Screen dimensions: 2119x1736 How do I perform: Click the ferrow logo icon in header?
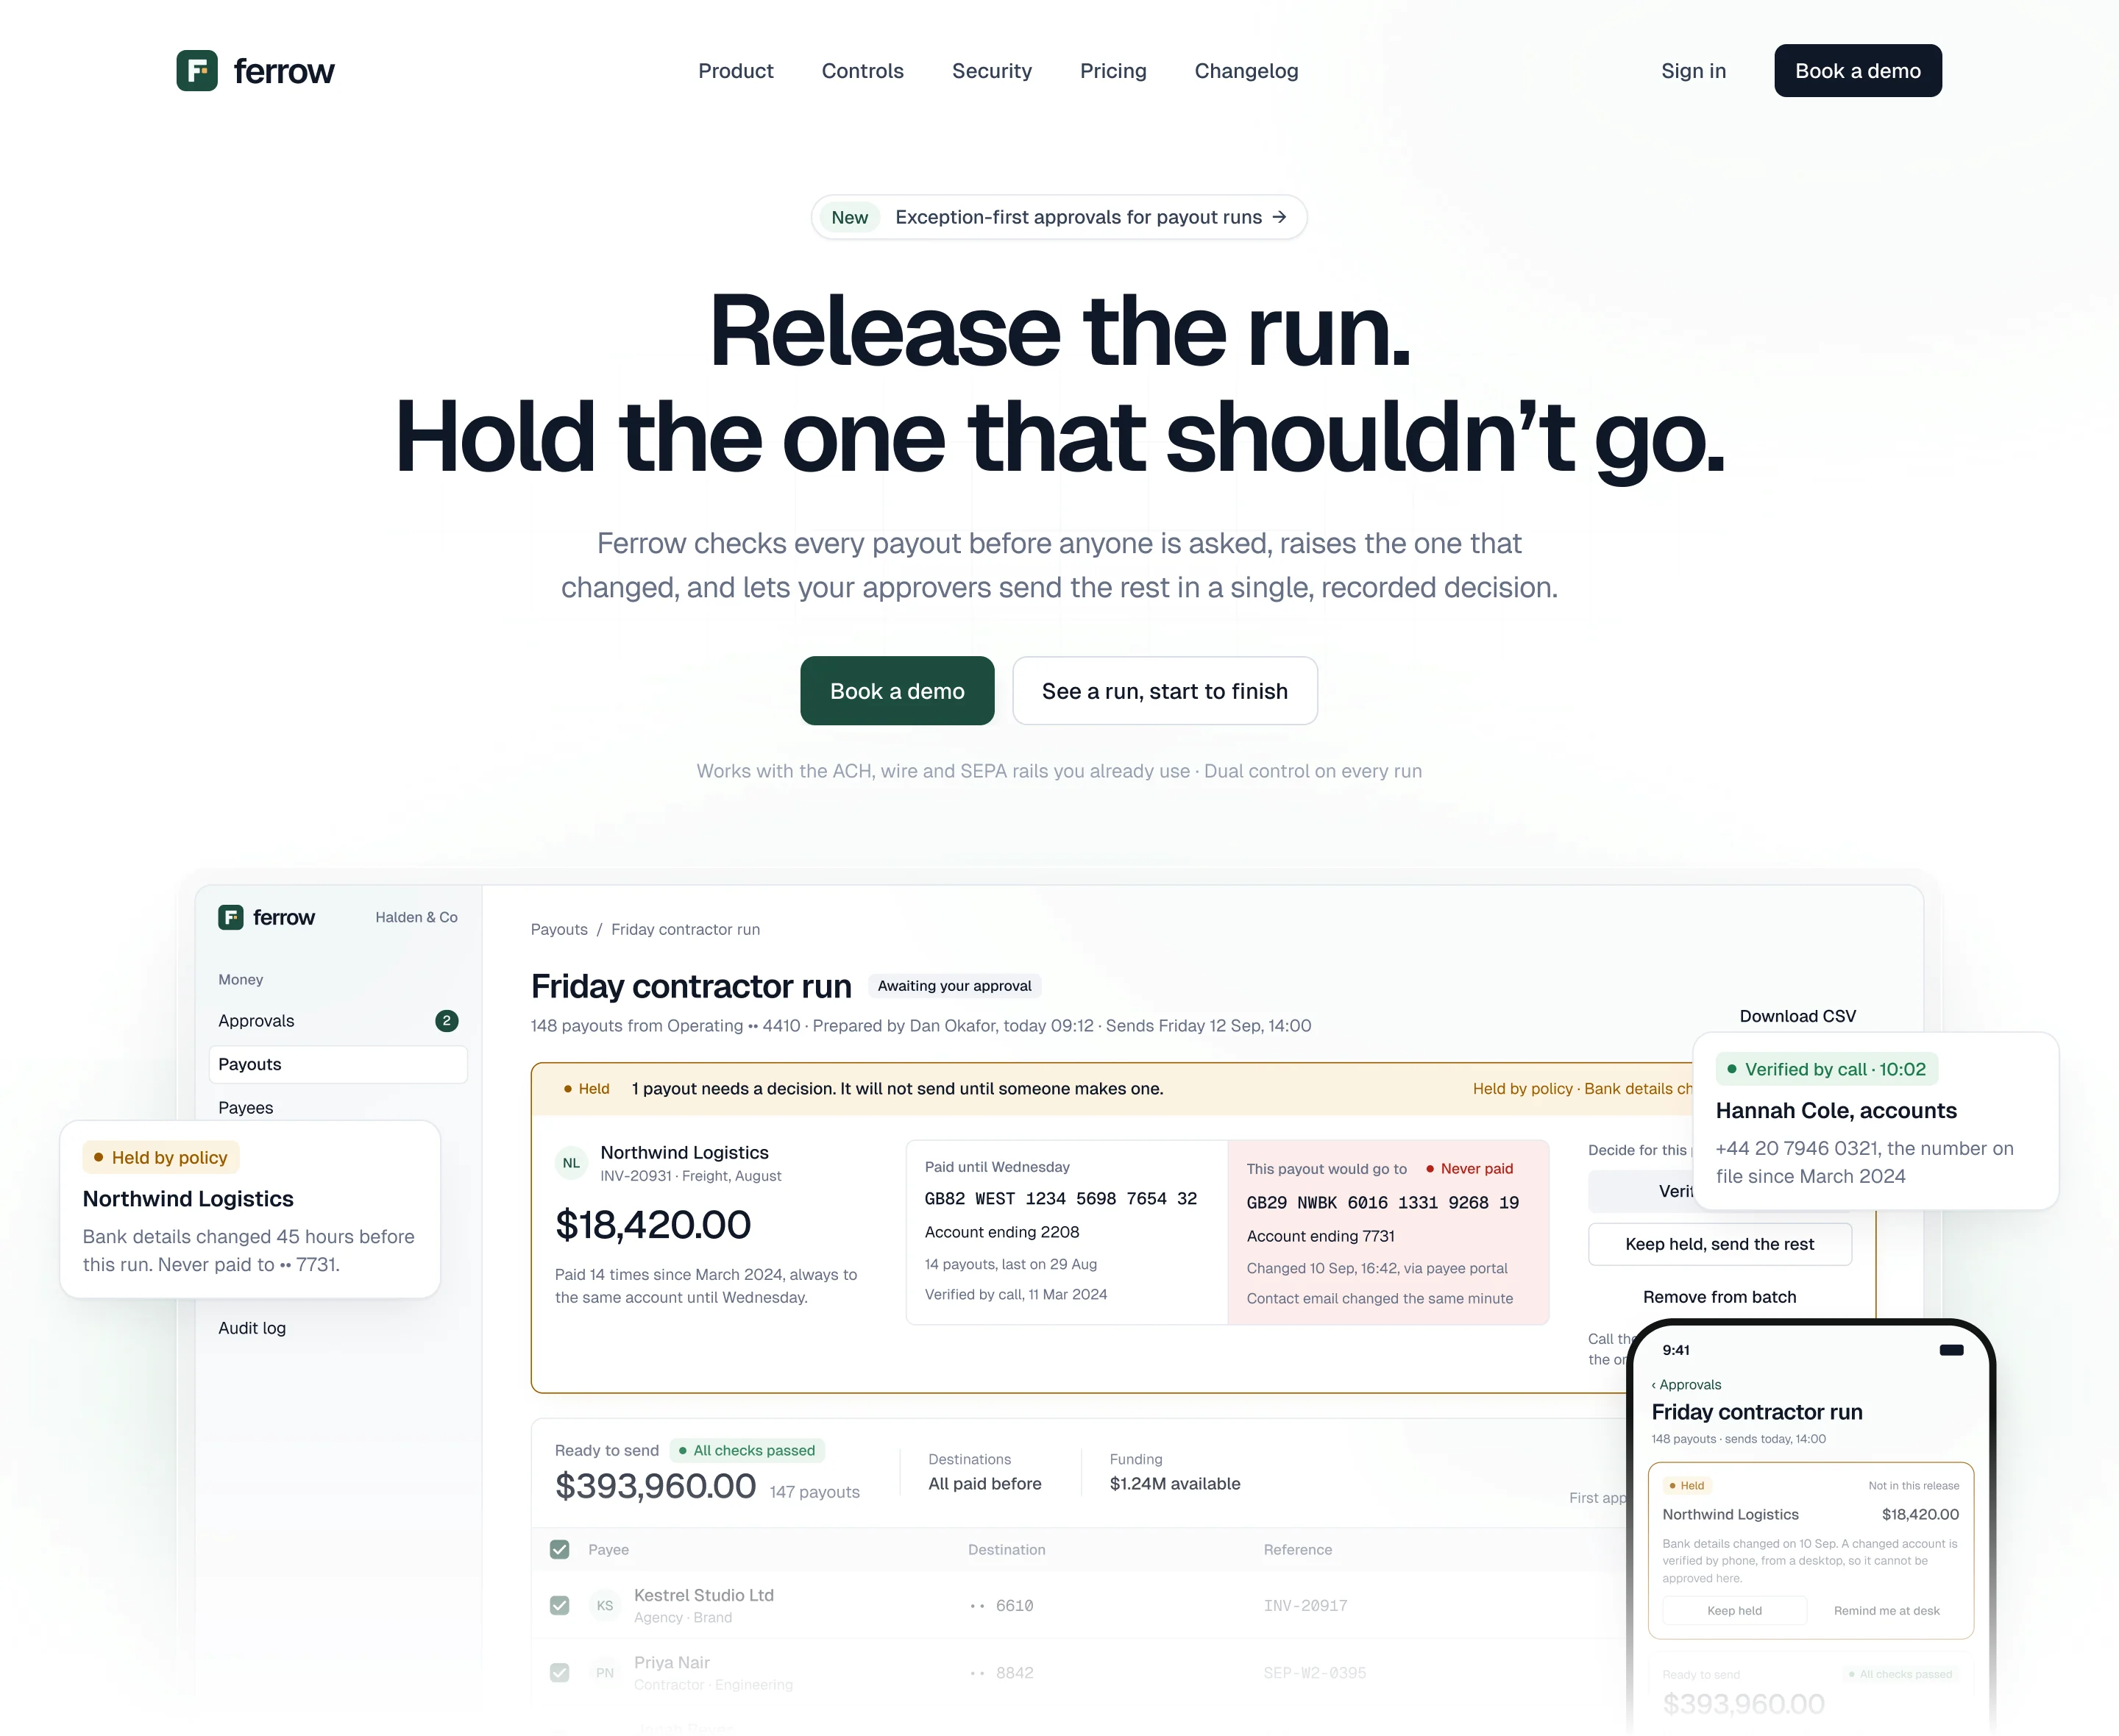197,71
